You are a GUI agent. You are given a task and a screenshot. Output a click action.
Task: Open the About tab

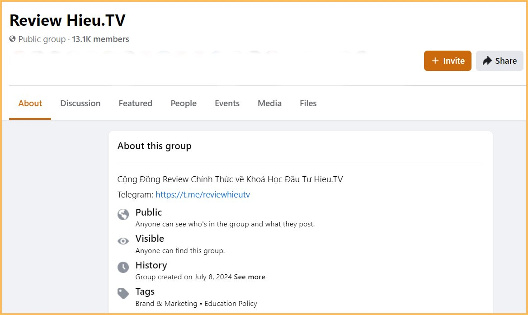[x=30, y=103]
